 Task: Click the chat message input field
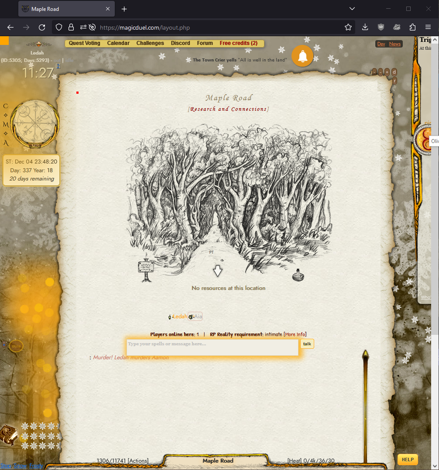212,347
